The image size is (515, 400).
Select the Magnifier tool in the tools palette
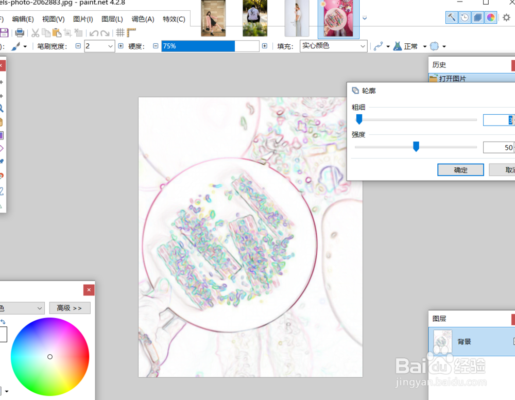pyautogui.click(x=3, y=109)
